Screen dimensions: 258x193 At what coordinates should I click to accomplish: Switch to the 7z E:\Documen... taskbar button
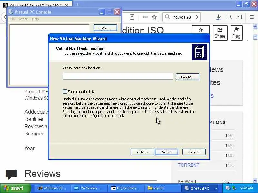pyautogui.click(x=125, y=188)
